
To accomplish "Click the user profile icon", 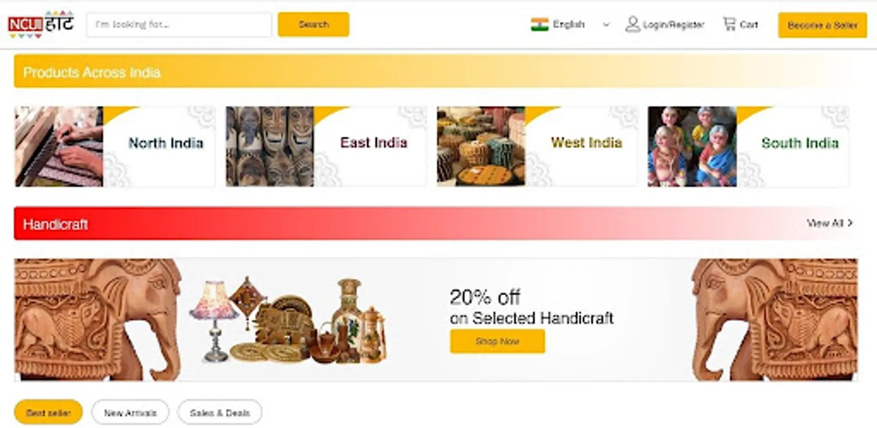I will click(x=632, y=24).
